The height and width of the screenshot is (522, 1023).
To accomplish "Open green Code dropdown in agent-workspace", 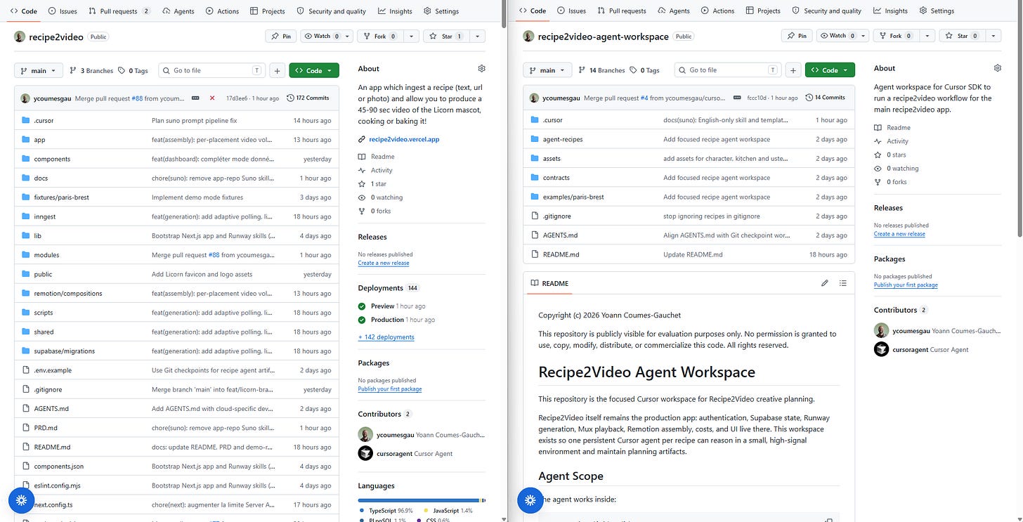I will pyautogui.click(x=830, y=70).
